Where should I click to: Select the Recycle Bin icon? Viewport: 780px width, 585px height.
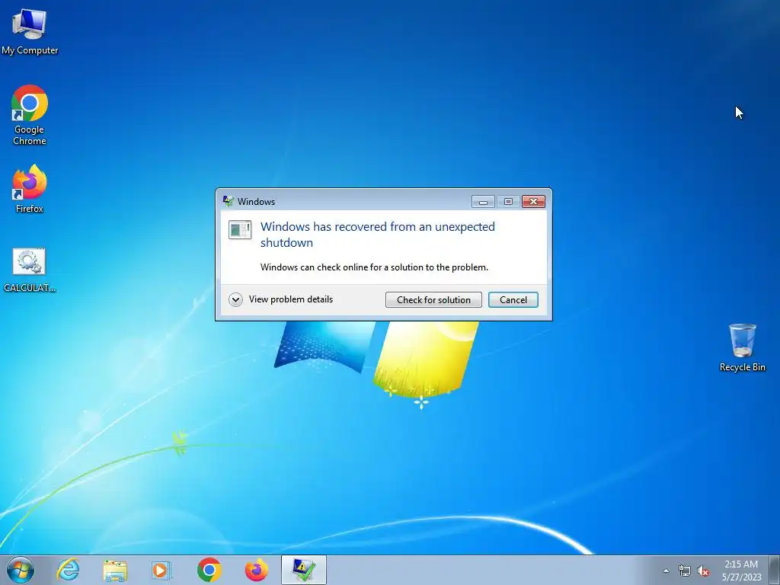coord(742,347)
